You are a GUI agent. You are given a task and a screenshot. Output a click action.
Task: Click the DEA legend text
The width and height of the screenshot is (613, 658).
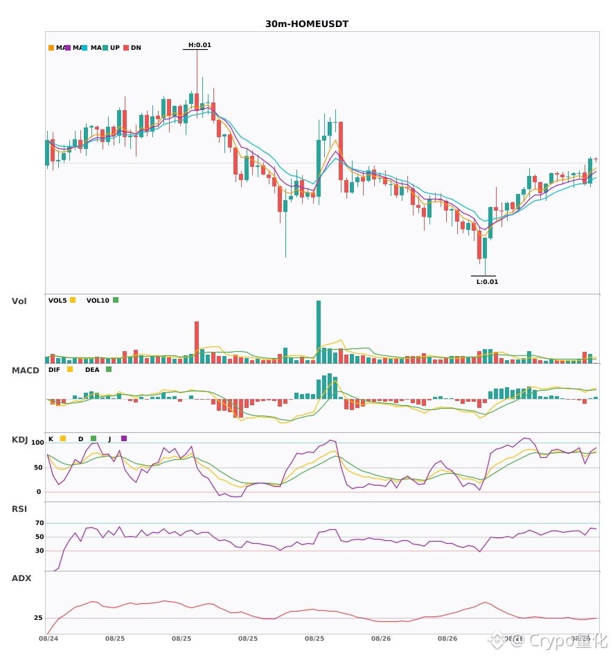pos(92,370)
